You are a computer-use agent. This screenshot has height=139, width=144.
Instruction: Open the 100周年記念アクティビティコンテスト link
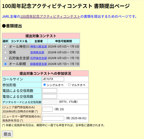coord(50,17)
